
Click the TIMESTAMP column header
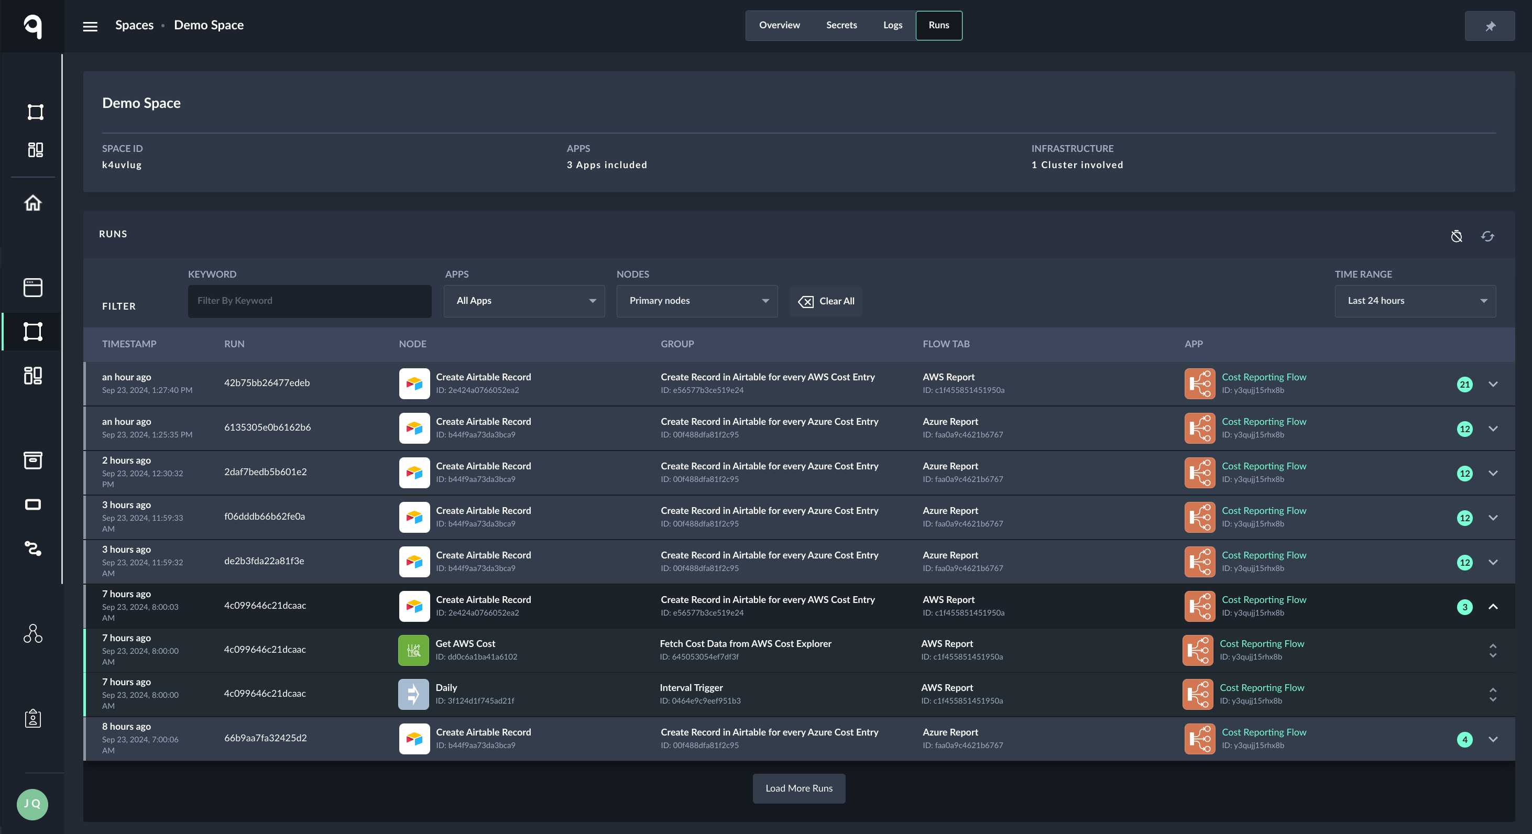pyautogui.click(x=129, y=344)
